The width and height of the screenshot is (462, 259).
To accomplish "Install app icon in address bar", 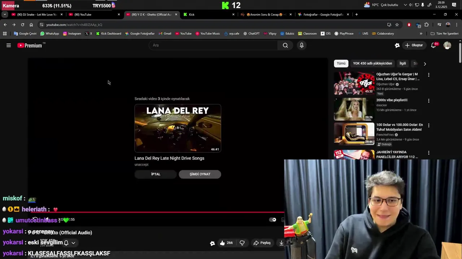I will pyautogui.click(x=389, y=24).
